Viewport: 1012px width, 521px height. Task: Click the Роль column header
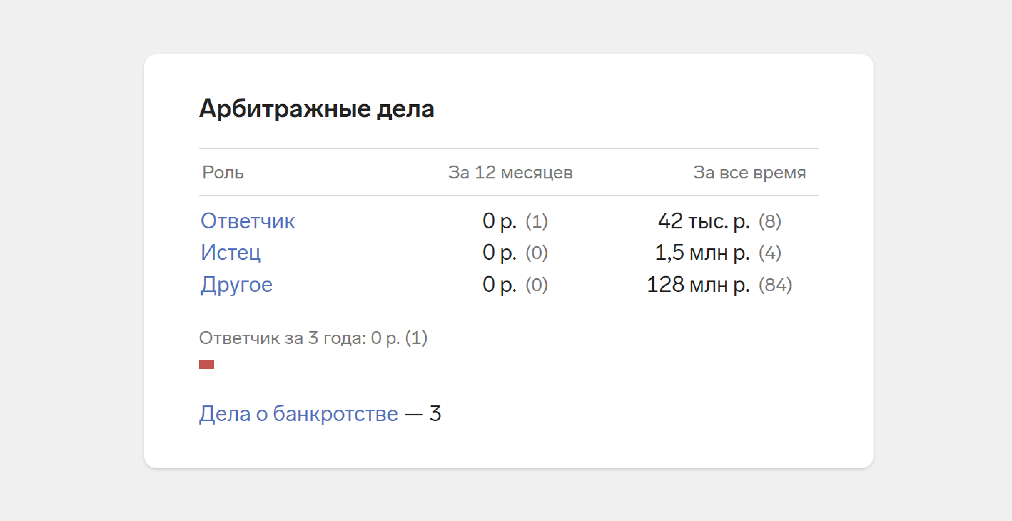click(x=223, y=172)
